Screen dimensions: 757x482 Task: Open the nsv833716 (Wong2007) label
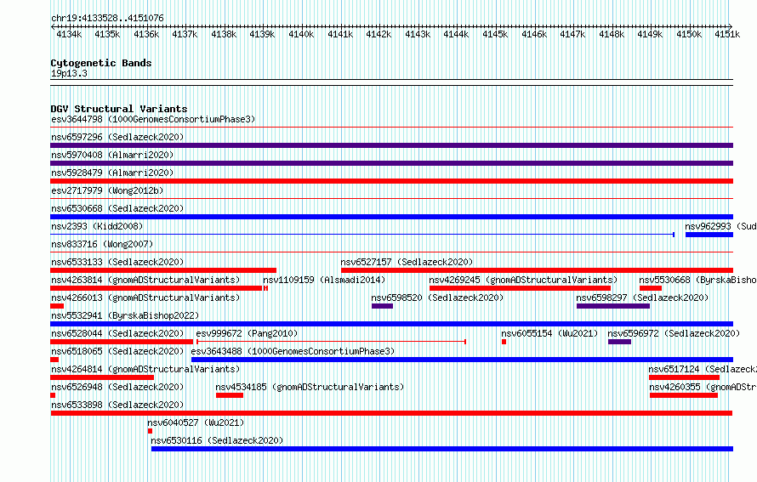102,244
